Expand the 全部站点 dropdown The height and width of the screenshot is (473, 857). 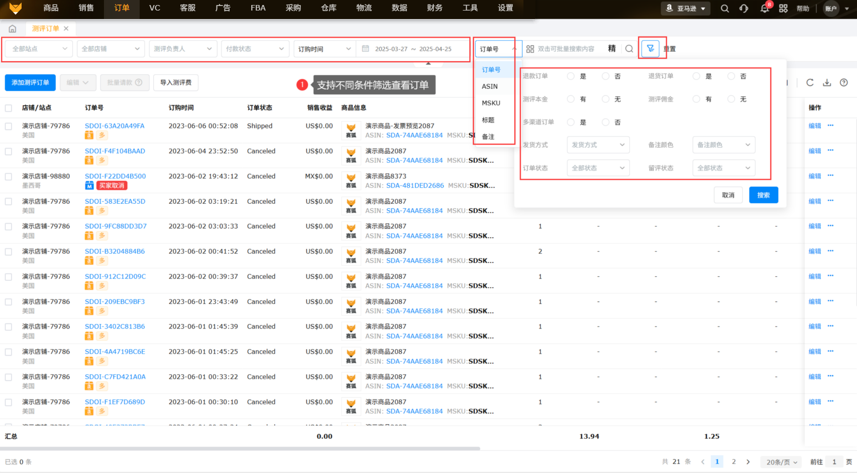click(x=39, y=49)
